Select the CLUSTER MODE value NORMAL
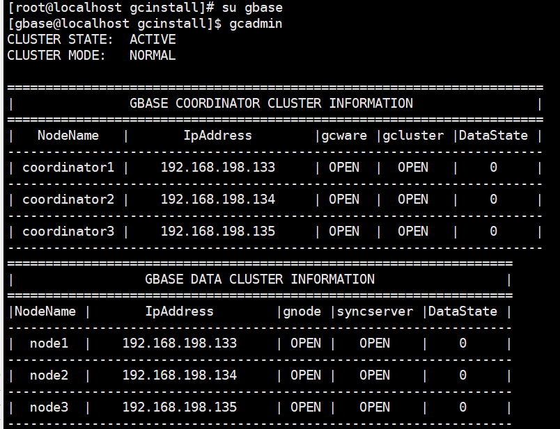Screen dimensions: 560x429 coord(153,55)
